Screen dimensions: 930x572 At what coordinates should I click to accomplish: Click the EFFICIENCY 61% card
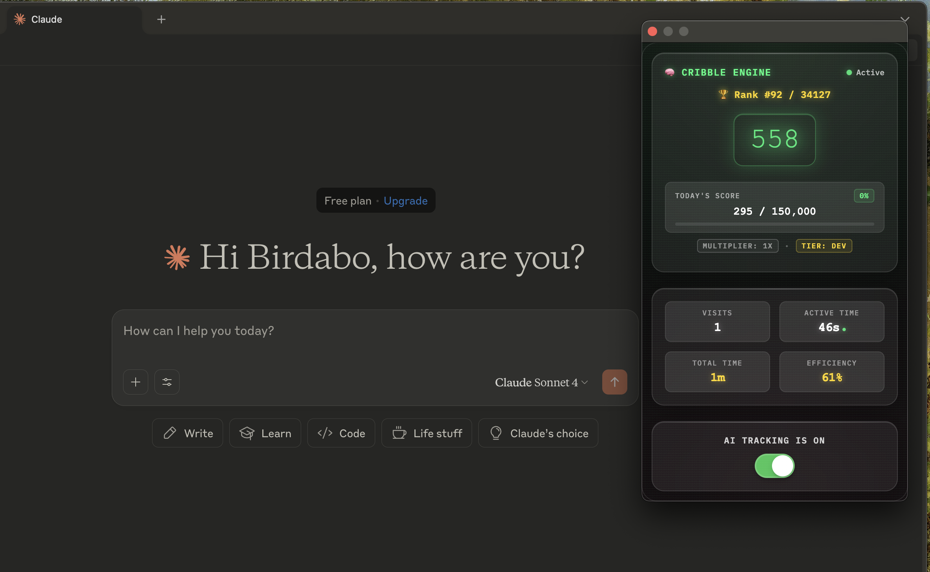pyautogui.click(x=832, y=372)
